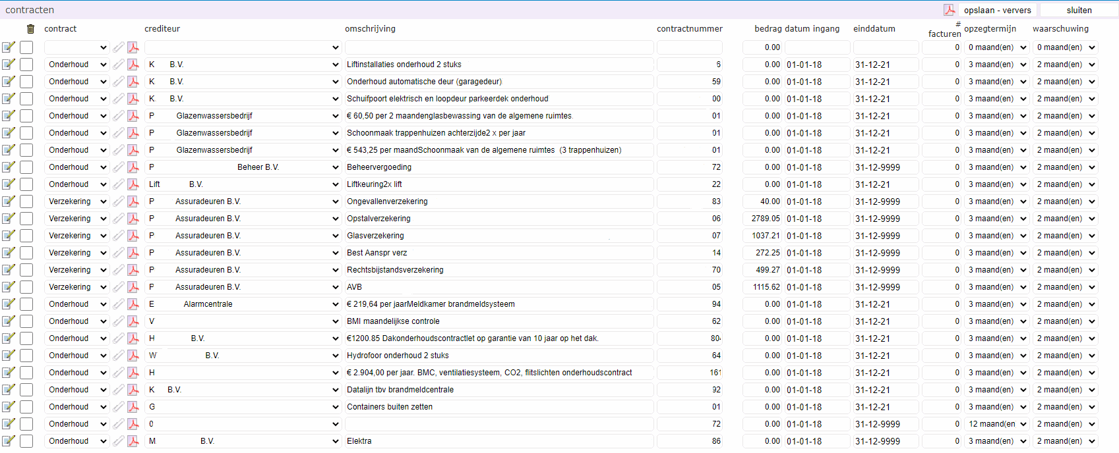Tick checkbox for Liftinstallaties onderhoud row
The width and height of the screenshot is (1119, 453).
point(26,65)
